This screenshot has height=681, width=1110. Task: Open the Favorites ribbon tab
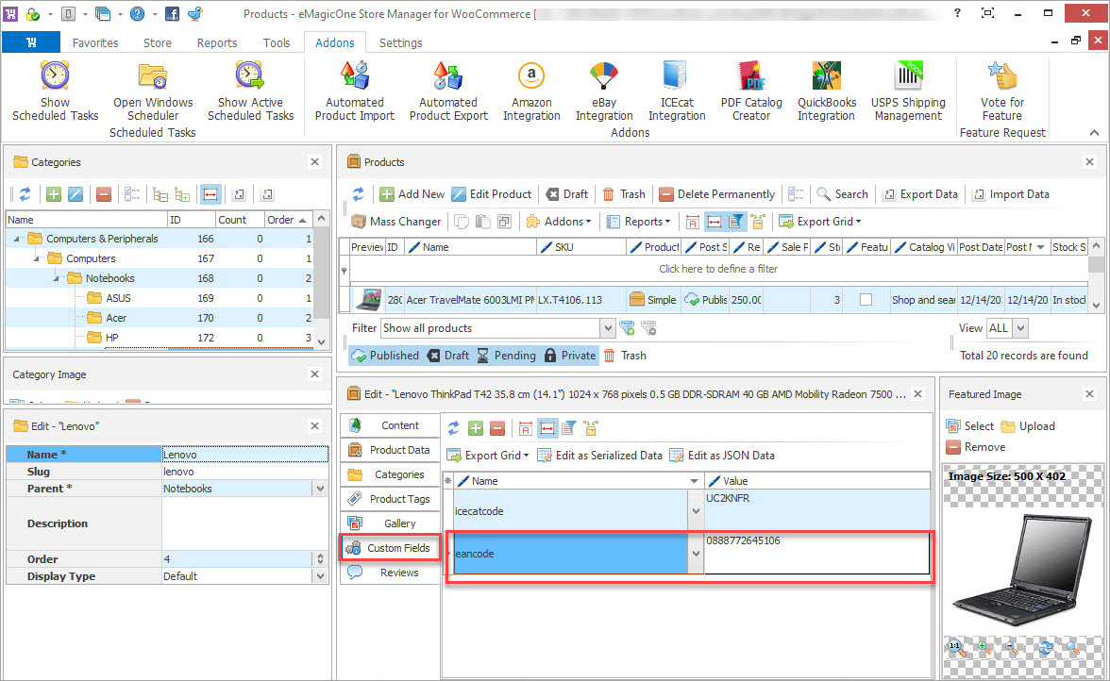click(x=94, y=43)
